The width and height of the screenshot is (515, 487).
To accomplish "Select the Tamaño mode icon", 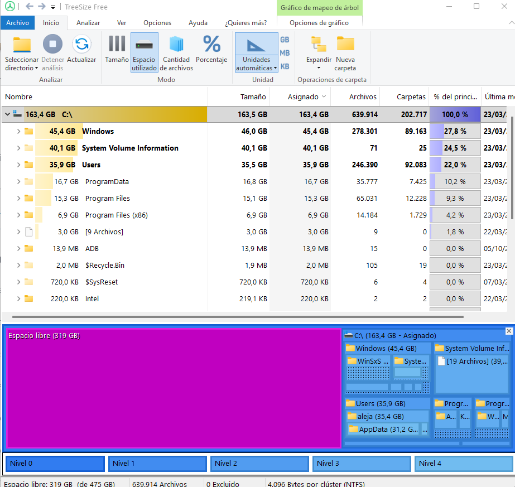I will [x=117, y=45].
